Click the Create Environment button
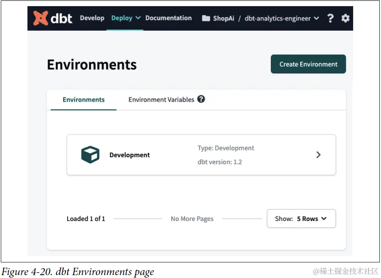Image resolution: width=381 pixels, height=278 pixels. point(308,64)
